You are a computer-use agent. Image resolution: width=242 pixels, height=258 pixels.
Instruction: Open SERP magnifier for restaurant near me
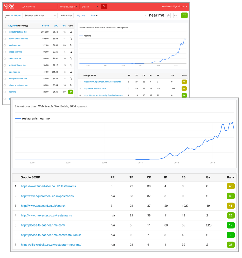pyautogui.click(x=71, y=65)
